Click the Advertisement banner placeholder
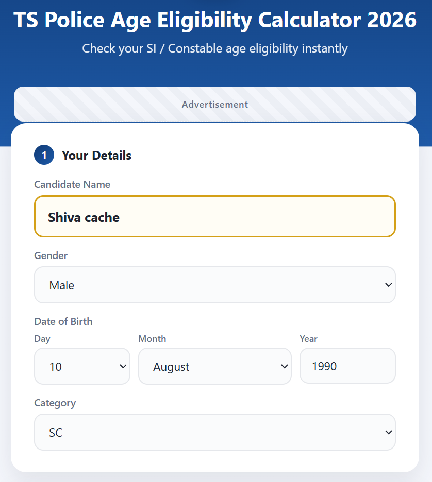 coord(215,104)
